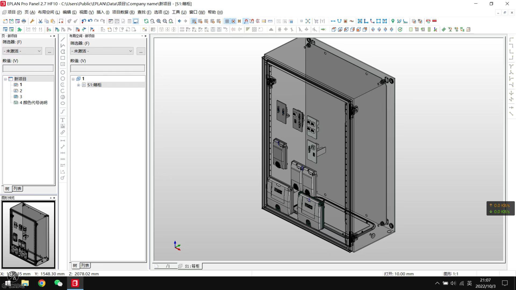Click the Zoom Out magnifier icon

point(165,21)
